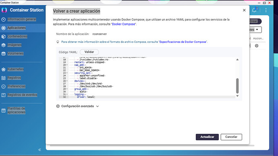Screen dimensions: 278x156
Task: Click the Crear button behind dialog
Action: pyautogui.click(x=255, y=21)
